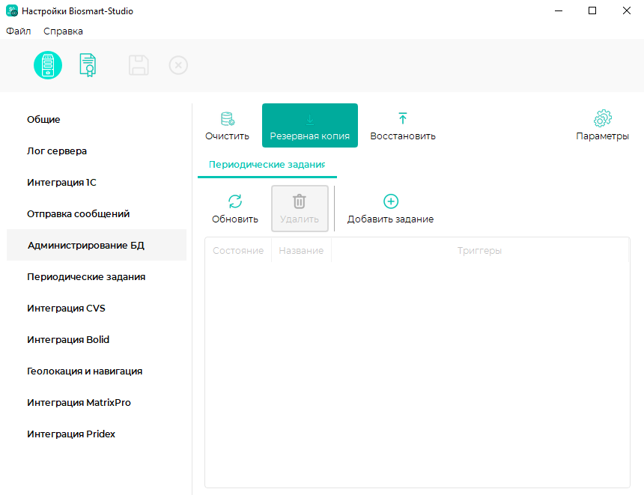Click Очистить database cleanup button
Image resolution: width=644 pixels, height=501 pixels.
point(227,126)
